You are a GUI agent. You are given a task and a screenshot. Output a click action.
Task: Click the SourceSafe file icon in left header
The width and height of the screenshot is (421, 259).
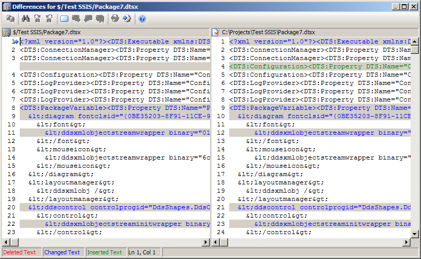7,33
